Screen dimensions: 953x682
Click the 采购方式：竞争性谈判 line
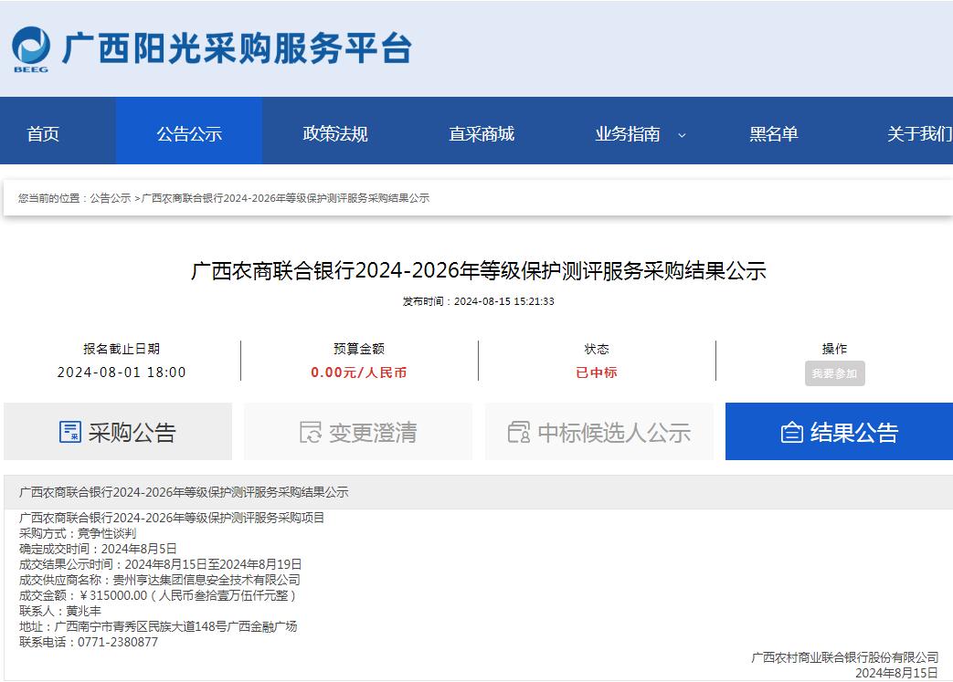pos(78,533)
